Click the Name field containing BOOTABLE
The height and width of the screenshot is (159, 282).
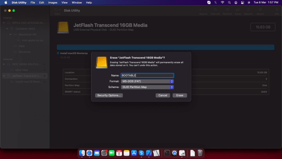(147, 75)
